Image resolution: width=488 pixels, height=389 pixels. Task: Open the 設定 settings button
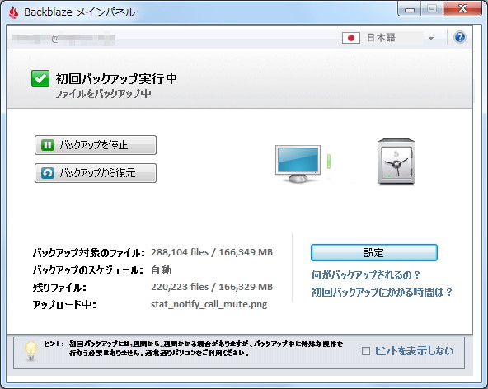tap(373, 253)
